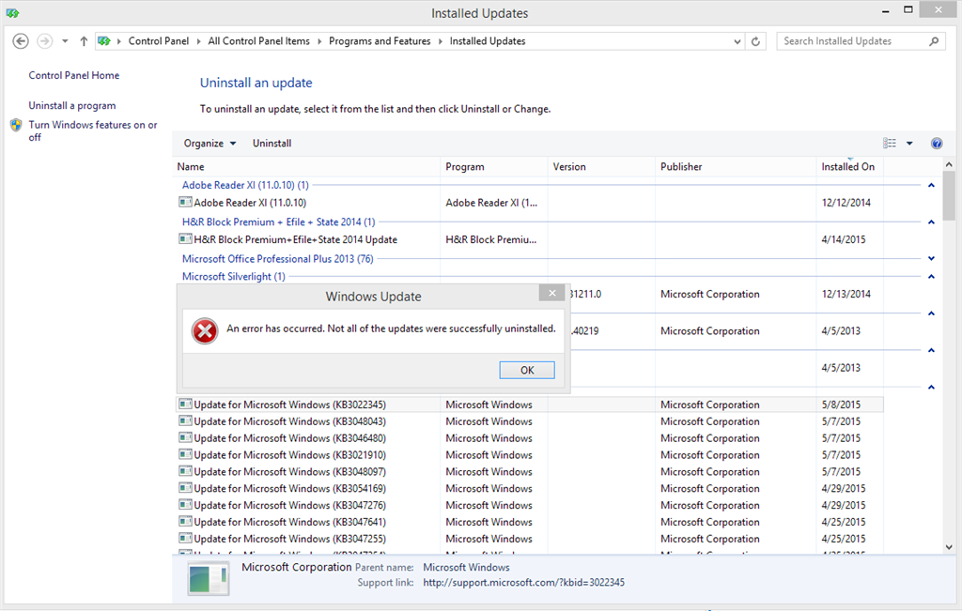Image resolution: width=962 pixels, height=611 pixels.
Task: Open Turn Windows features on or off
Action: [x=93, y=131]
